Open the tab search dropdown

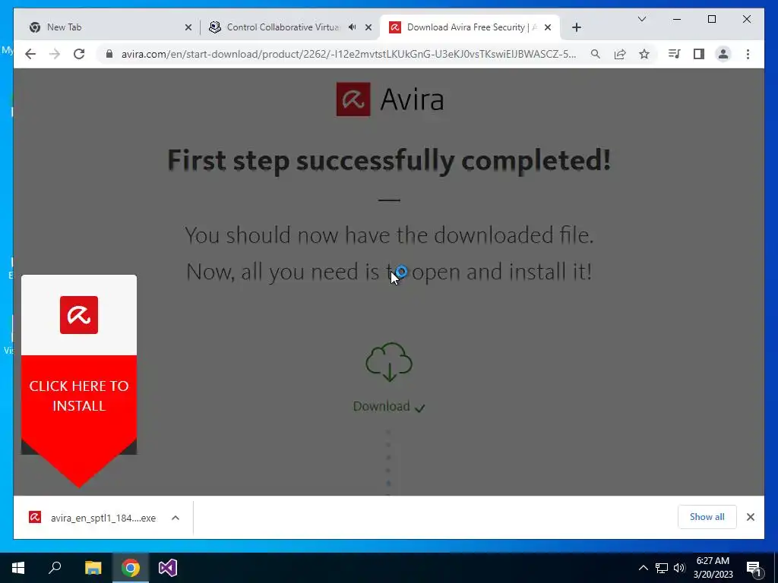[641, 19]
